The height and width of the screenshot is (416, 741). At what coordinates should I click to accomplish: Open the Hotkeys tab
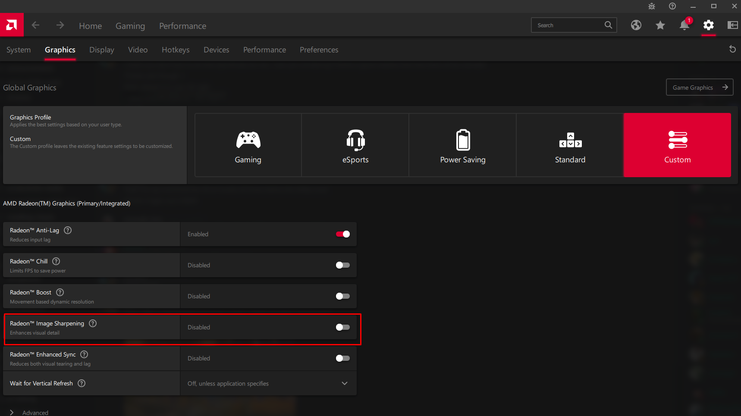point(176,50)
